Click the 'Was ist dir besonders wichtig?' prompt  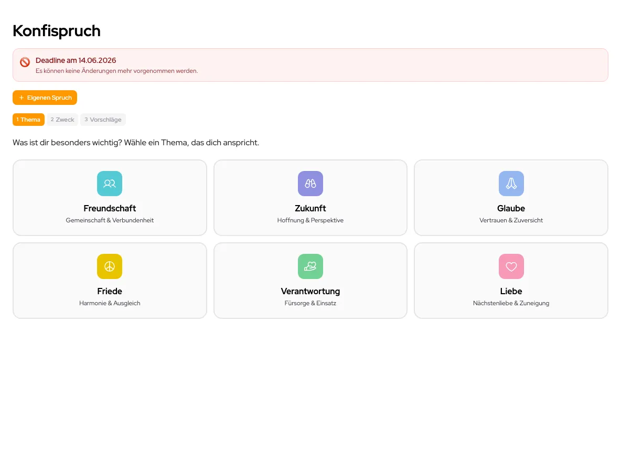point(136,143)
